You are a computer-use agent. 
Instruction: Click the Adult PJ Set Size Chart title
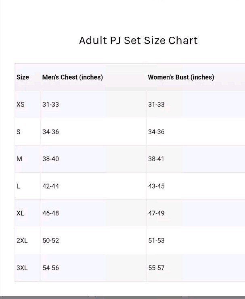(x=138, y=40)
